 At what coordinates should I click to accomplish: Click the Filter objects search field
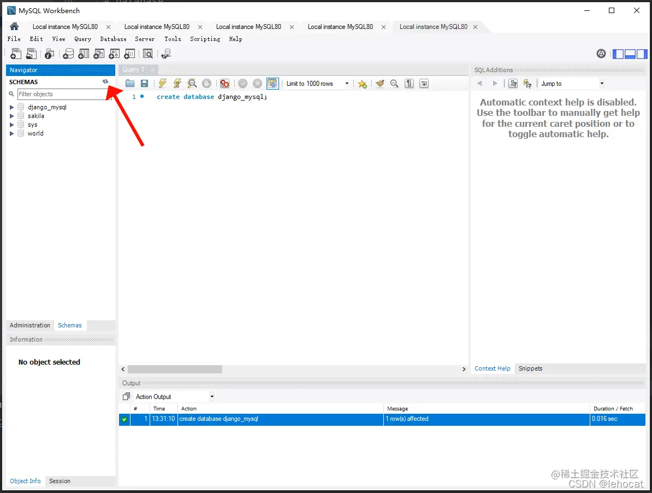[x=63, y=94]
